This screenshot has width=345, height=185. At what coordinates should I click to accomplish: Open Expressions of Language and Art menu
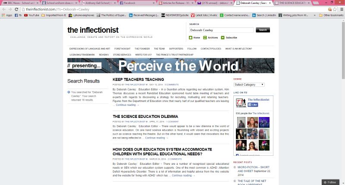90,49
